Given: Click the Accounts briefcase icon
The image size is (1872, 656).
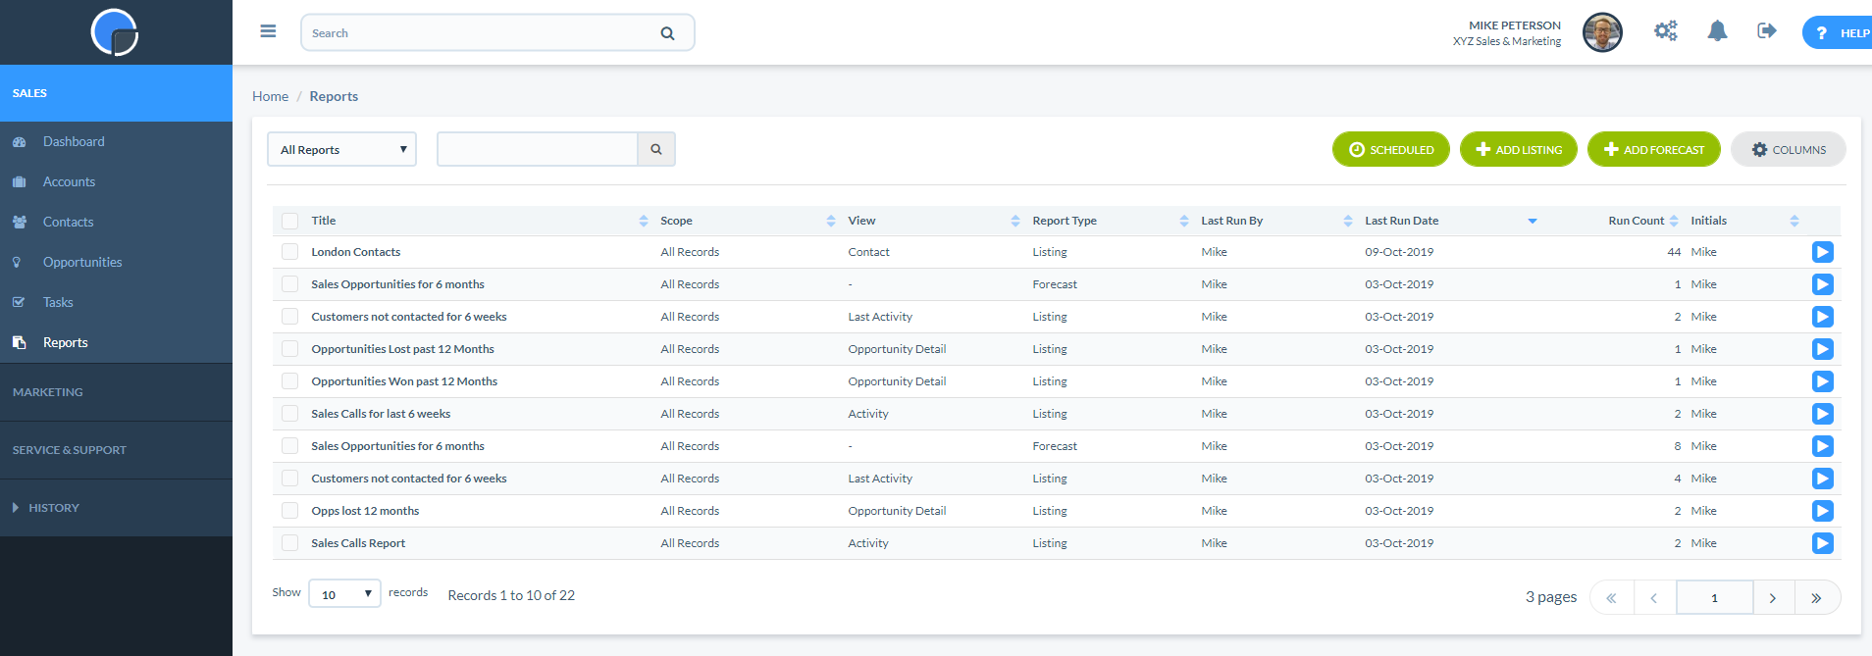Looking at the screenshot, I should coord(19,182).
